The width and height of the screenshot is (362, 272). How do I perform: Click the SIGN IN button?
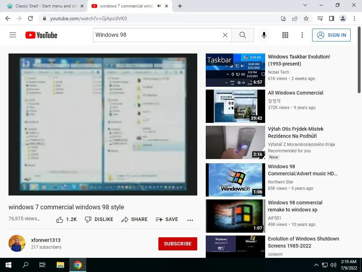[x=331, y=35]
